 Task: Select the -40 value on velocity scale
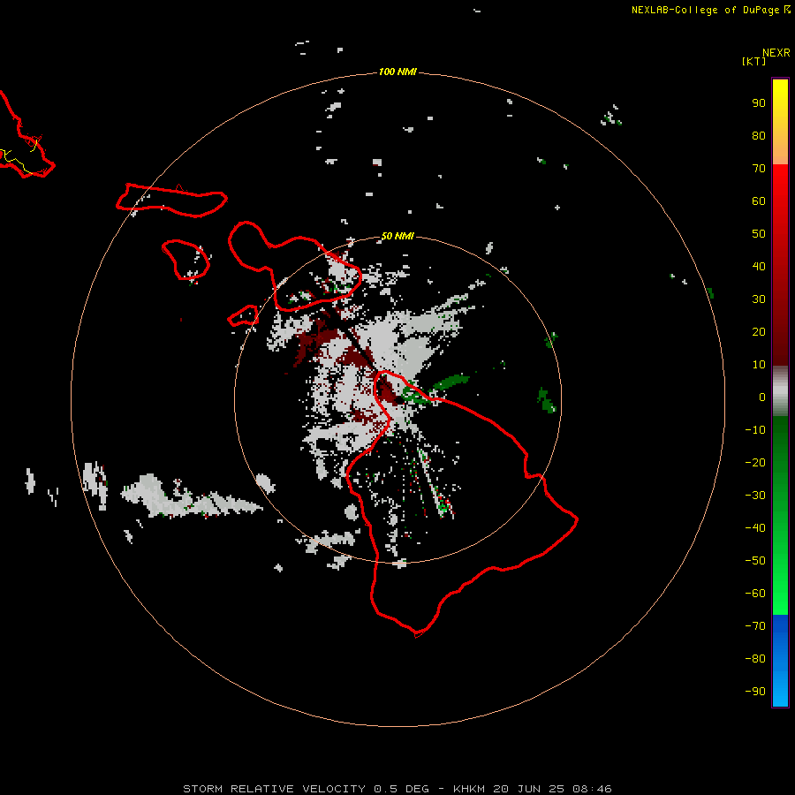(x=755, y=528)
